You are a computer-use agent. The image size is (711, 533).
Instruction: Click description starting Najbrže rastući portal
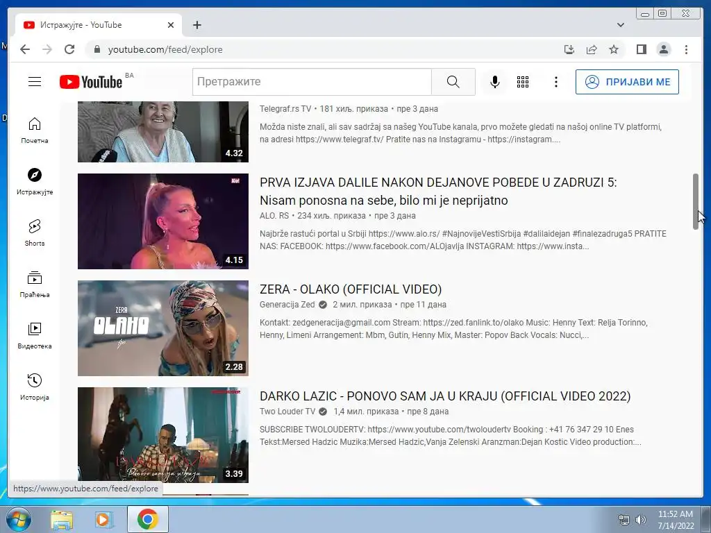[x=463, y=240]
